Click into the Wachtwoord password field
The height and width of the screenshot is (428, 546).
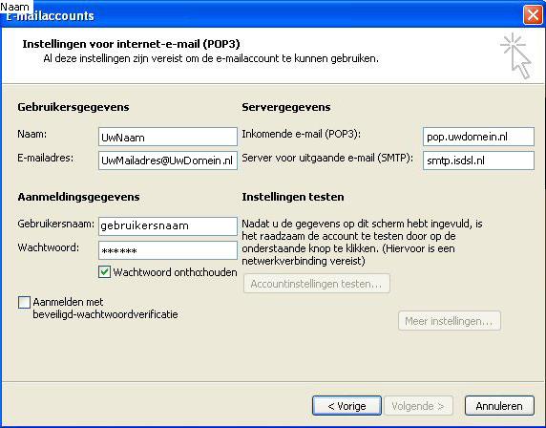coord(168,250)
